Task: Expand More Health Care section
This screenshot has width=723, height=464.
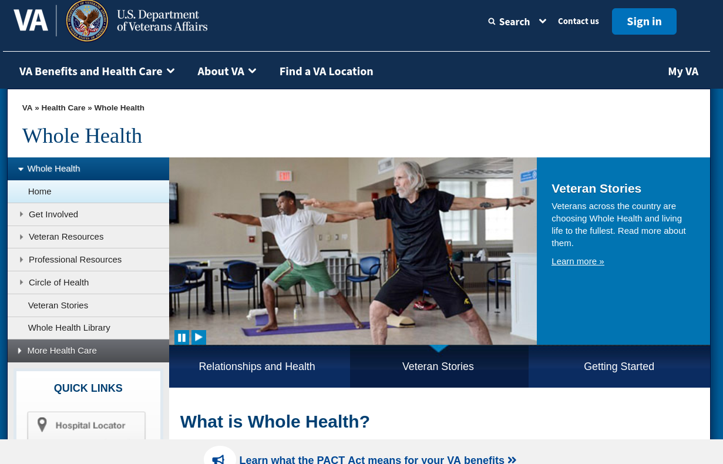Action: coord(61,351)
